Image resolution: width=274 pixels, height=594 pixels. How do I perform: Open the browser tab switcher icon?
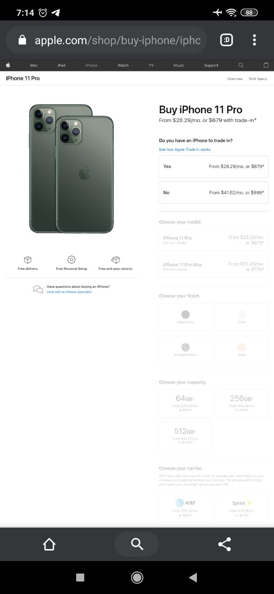click(227, 40)
